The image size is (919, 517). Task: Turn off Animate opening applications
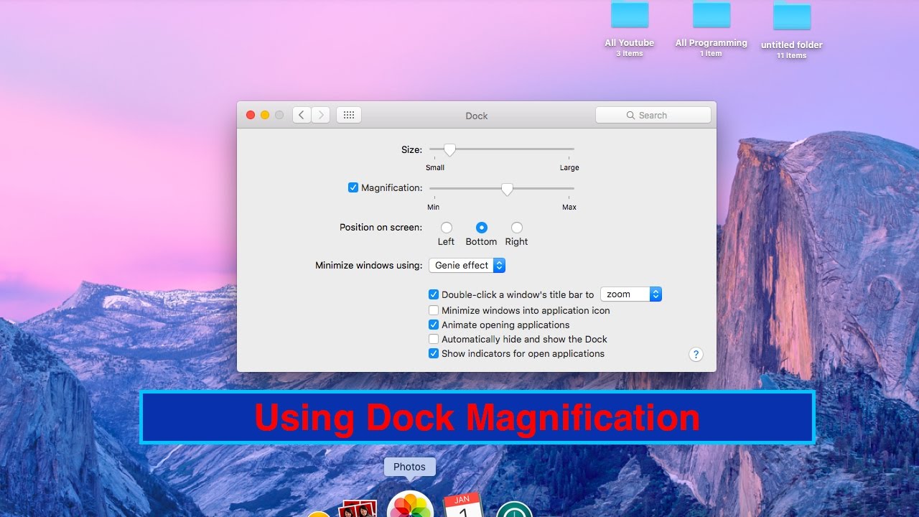tap(434, 325)
